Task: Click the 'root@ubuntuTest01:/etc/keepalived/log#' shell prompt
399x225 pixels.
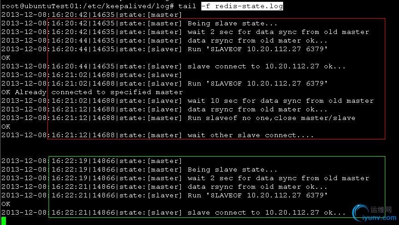Action: click(x=88, y=6)
